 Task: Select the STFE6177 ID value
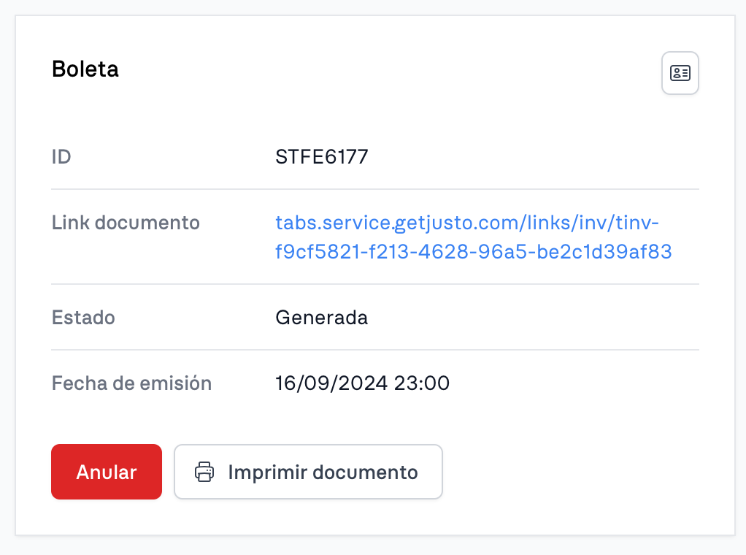pyautogui.click(x=322, y=156)
